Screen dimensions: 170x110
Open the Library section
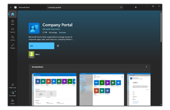click(x=12, y=101)
